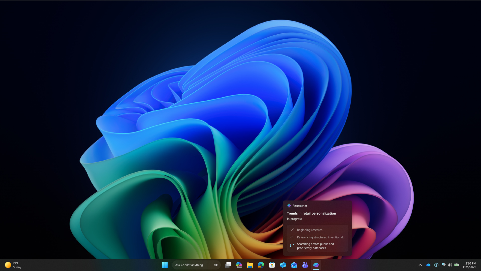Click the Referencing structured invention step
Screen dimensions: 481x271
tap(321, 237)
